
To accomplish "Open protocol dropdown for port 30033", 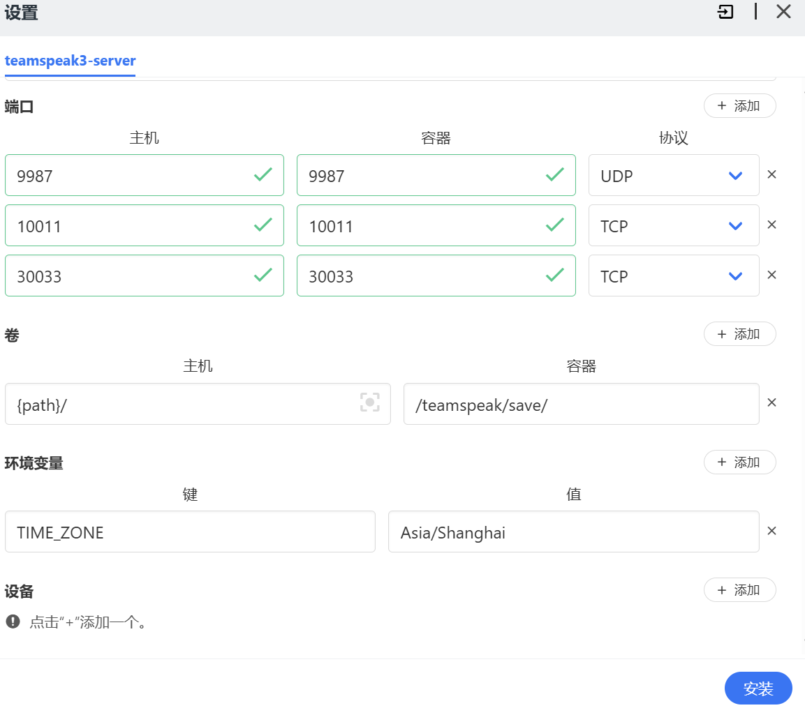I will point(674,276).
